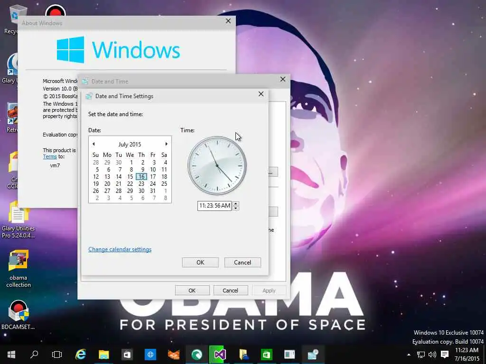Click the July 2015 calendar header
The image size is (486, 364).
pyautogui.click(x=130, y=145)
